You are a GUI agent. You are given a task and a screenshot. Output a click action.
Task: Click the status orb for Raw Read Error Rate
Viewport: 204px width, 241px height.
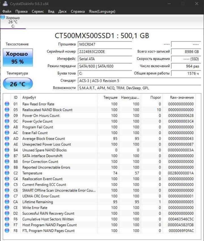(x=7, y=104)
